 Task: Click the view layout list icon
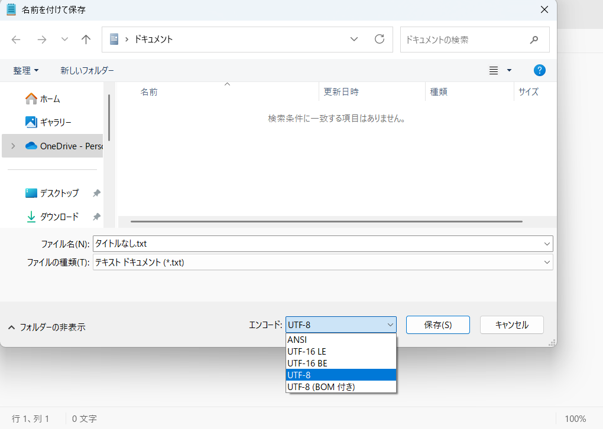click(x=494, y=70)
